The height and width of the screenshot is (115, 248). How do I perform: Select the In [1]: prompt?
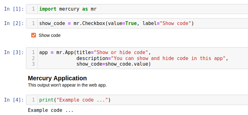coord(14,9)
